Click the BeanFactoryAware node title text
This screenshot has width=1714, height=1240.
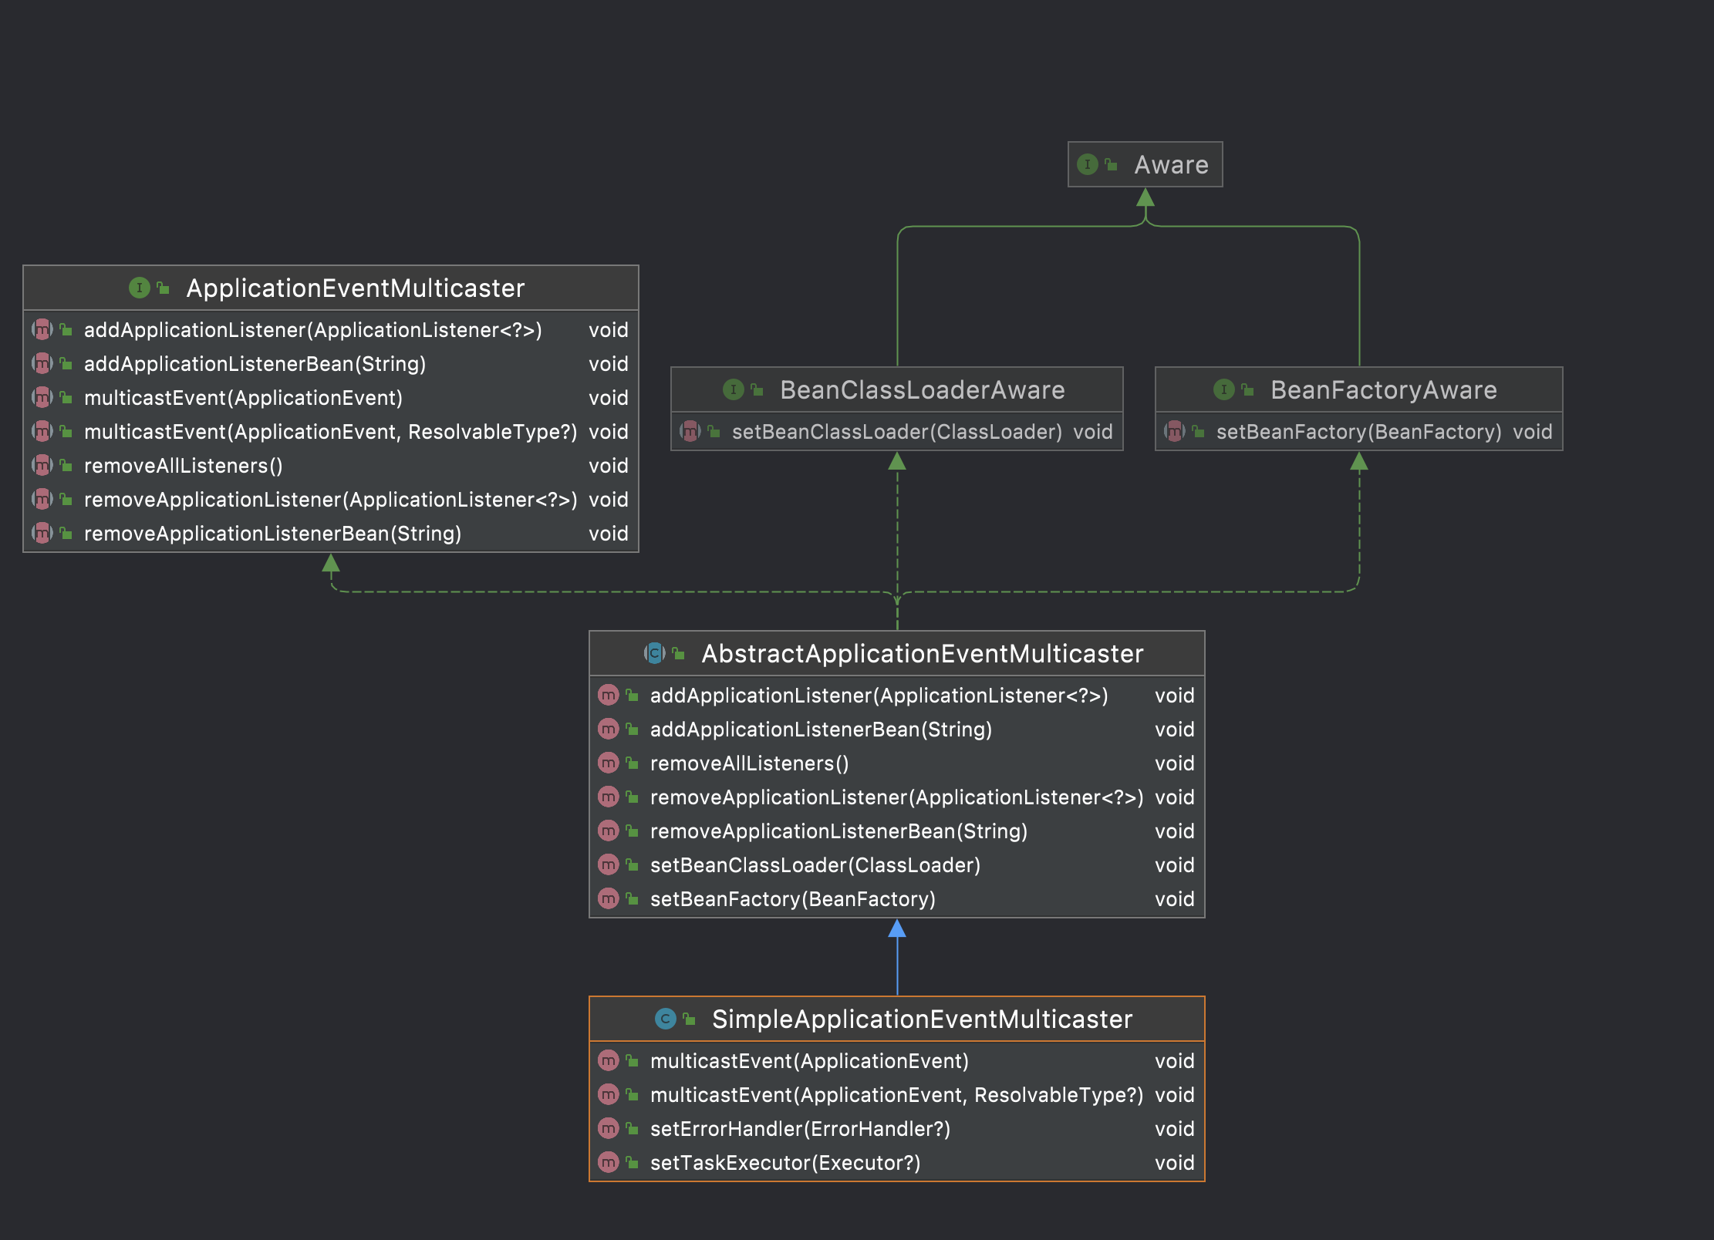click(x=1383, y=390)
